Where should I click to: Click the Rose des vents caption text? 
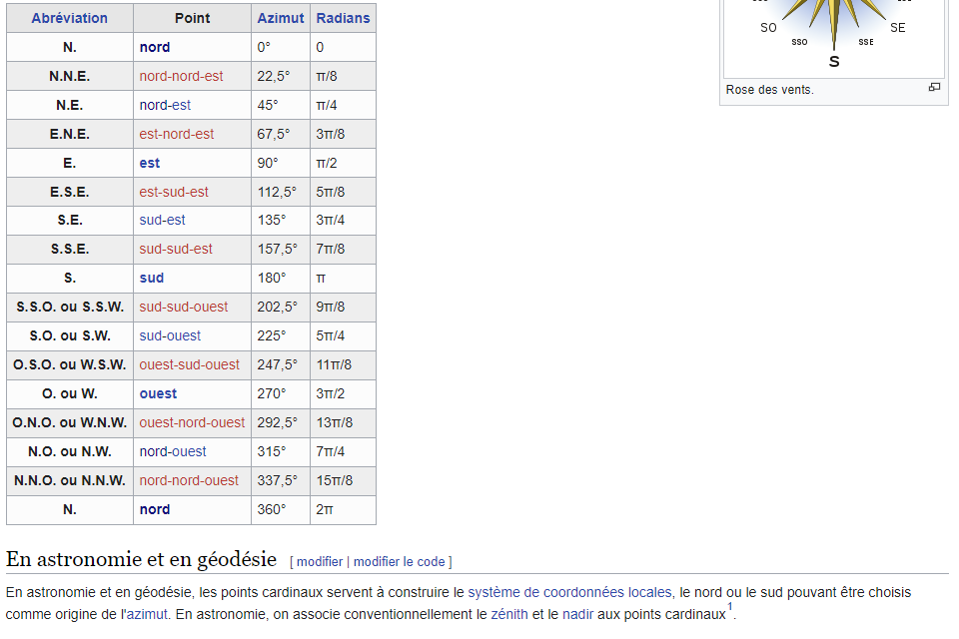click(x=769, y=90)
